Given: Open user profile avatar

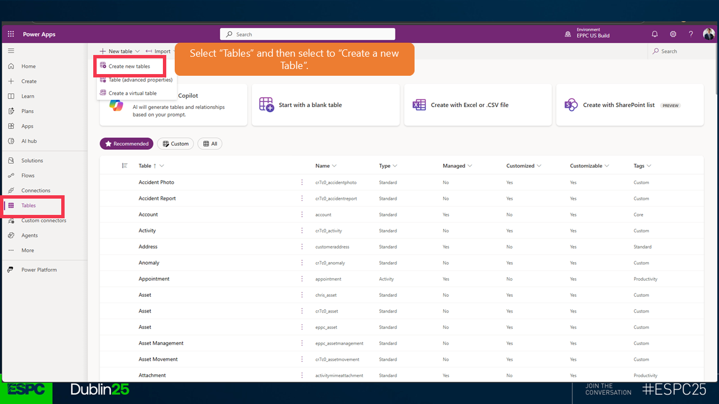Looking at the screenshot, I should pyautogui.click(x=708, y=34).
